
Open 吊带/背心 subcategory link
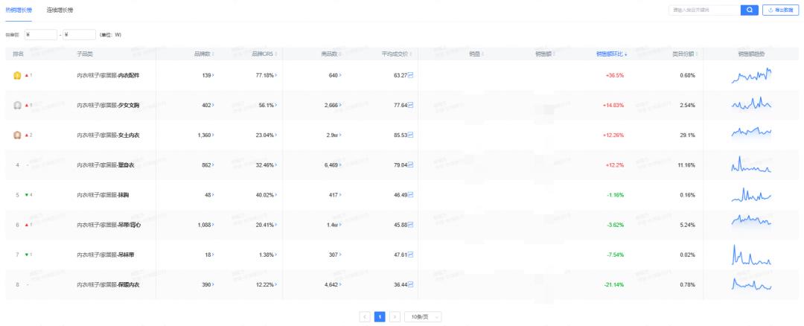[129, 225]
